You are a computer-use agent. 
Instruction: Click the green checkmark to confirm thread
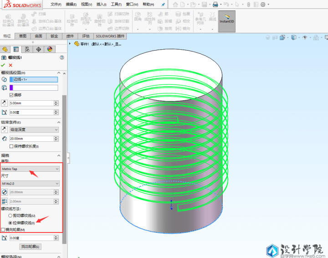[x=3, y=65]
